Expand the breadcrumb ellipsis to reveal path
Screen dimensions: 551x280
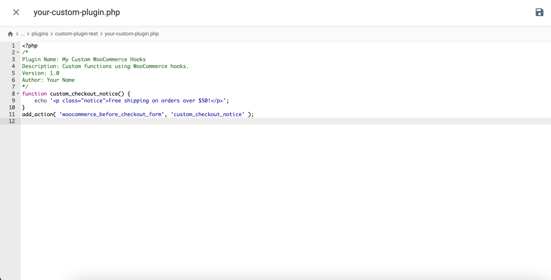23,33
